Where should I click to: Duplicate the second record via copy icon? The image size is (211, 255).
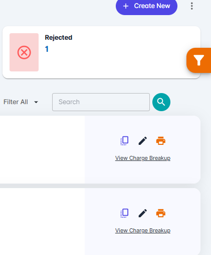pyautogui.click(x=124, y=213)
